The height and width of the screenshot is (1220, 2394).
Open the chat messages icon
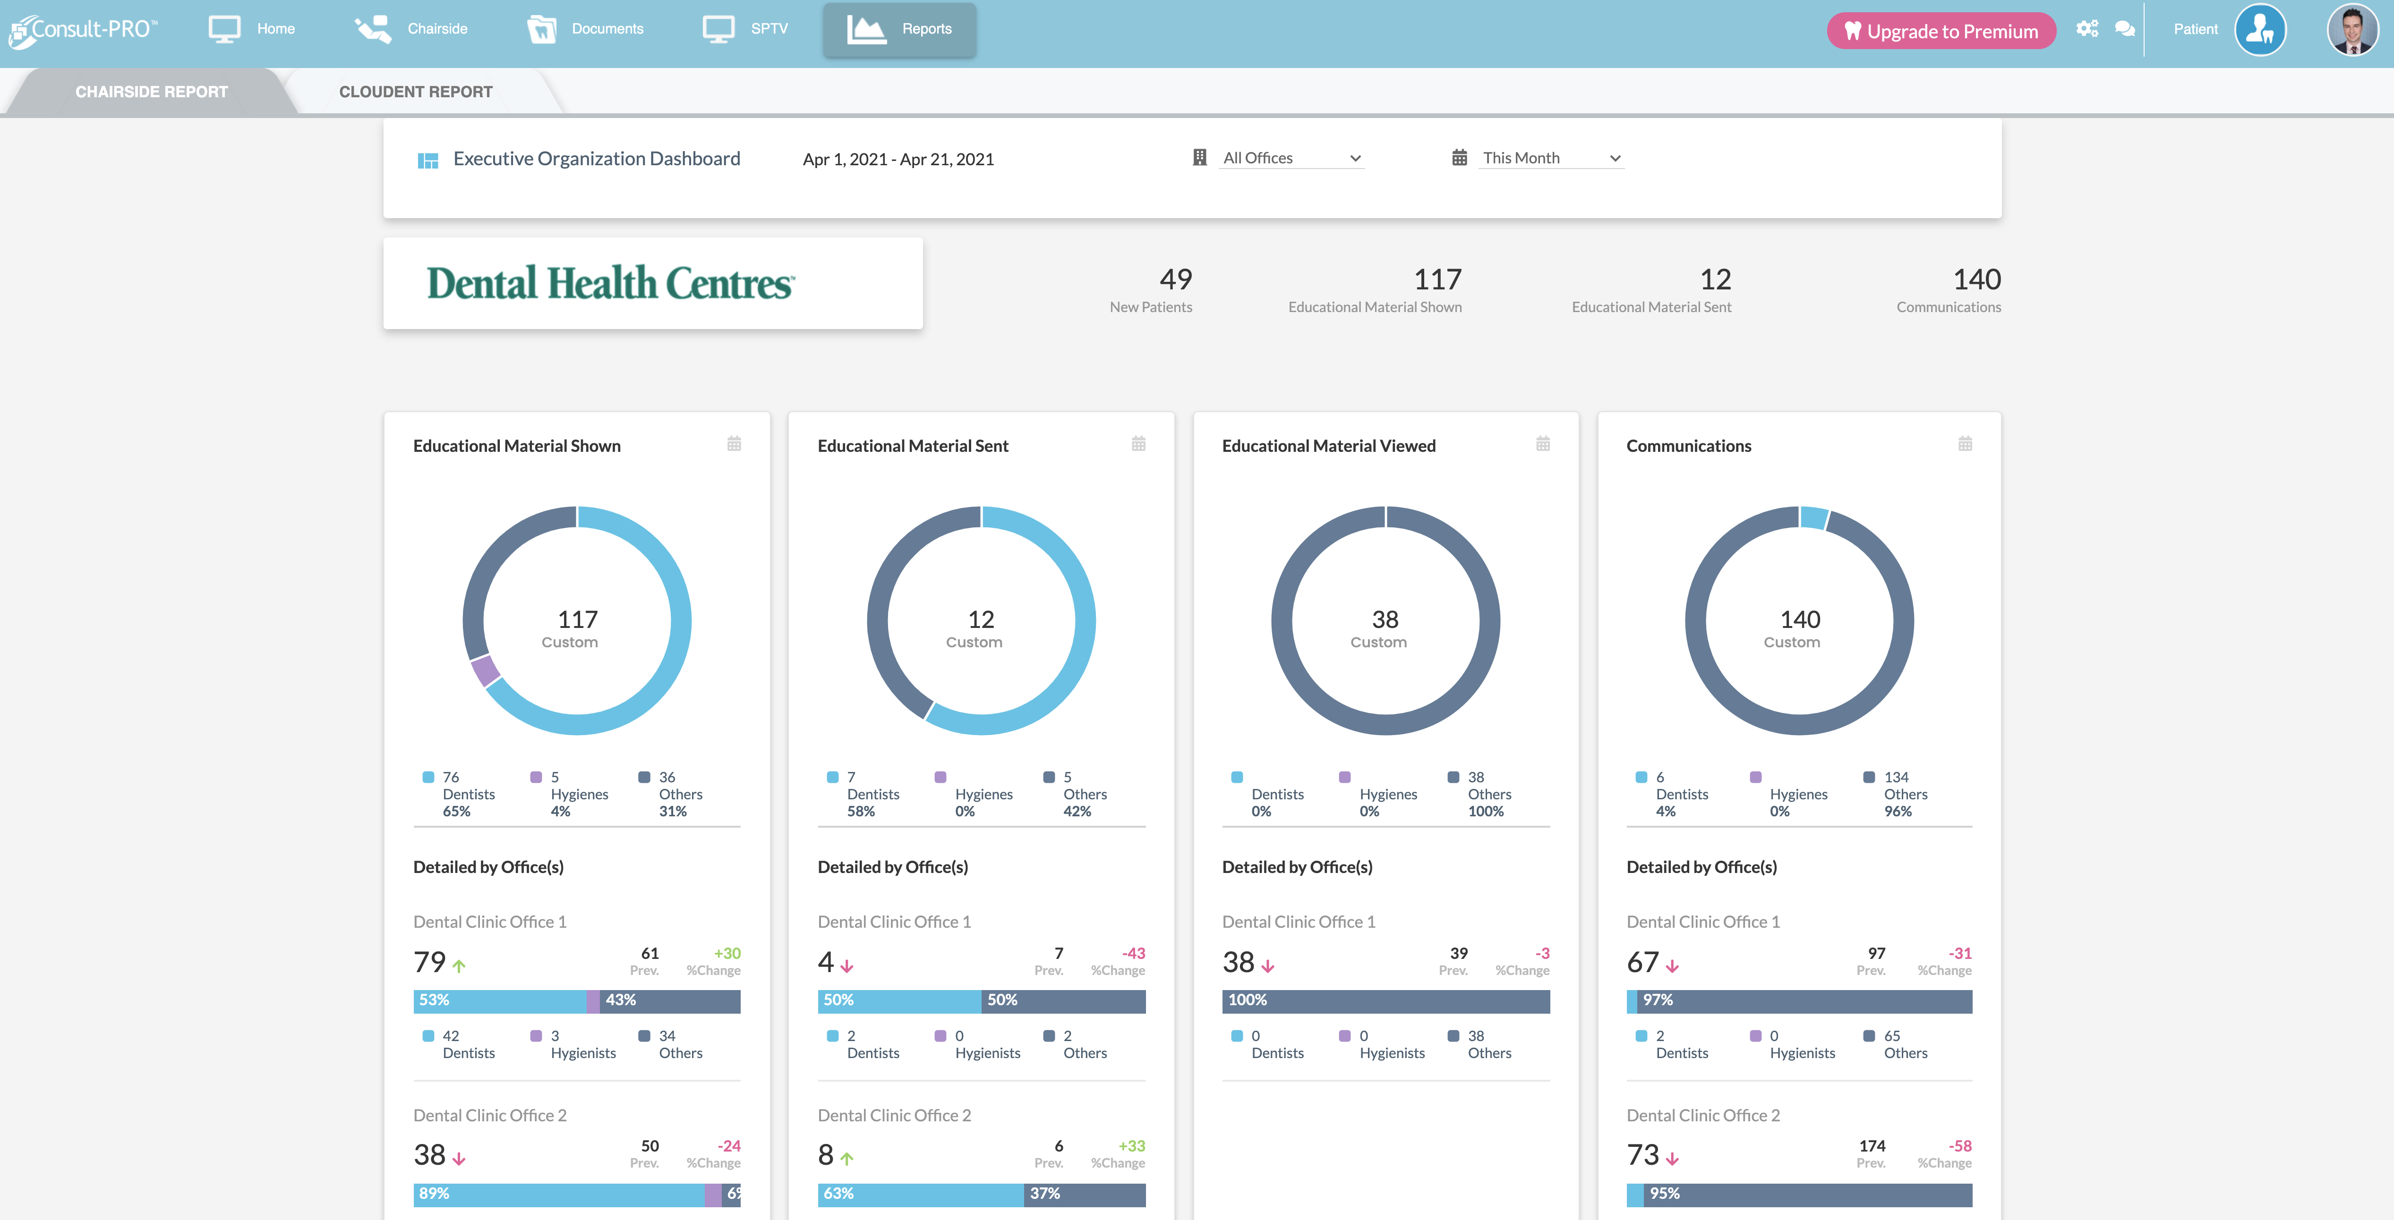click(x=2124, y=29)
